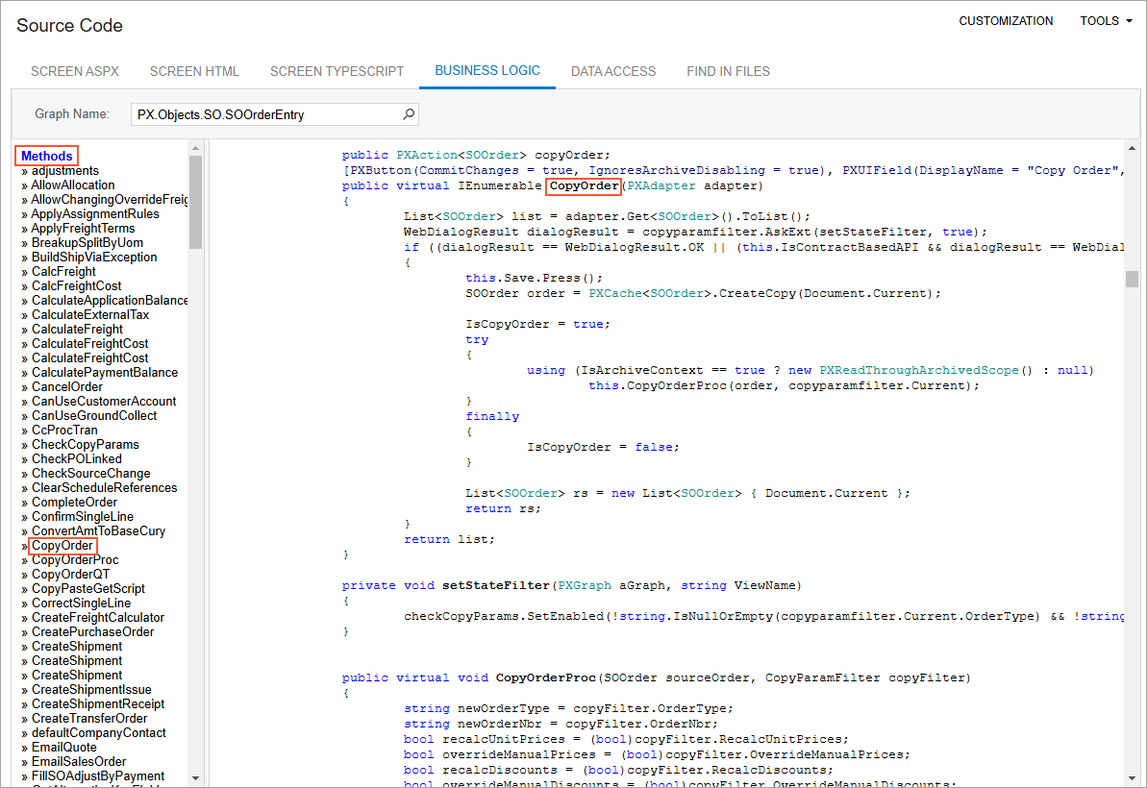The height and width of the screenshot is (788, 1147).
Task: Open the Tools dropdown menu
Action: coord(1106,21)
